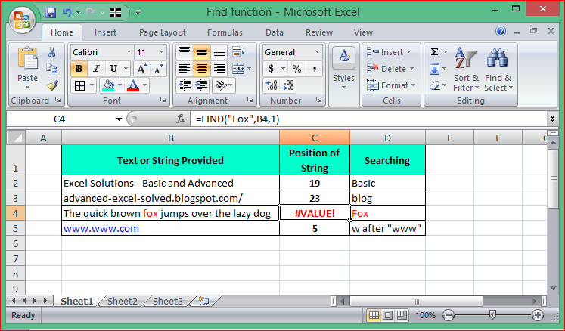Open the Insert ribbon tab
The image size is (565, 331).
(105, 32)
